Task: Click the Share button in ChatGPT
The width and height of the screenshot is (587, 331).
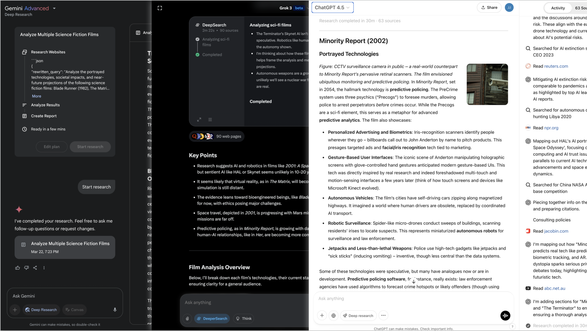Action: (x=489, y=7)
